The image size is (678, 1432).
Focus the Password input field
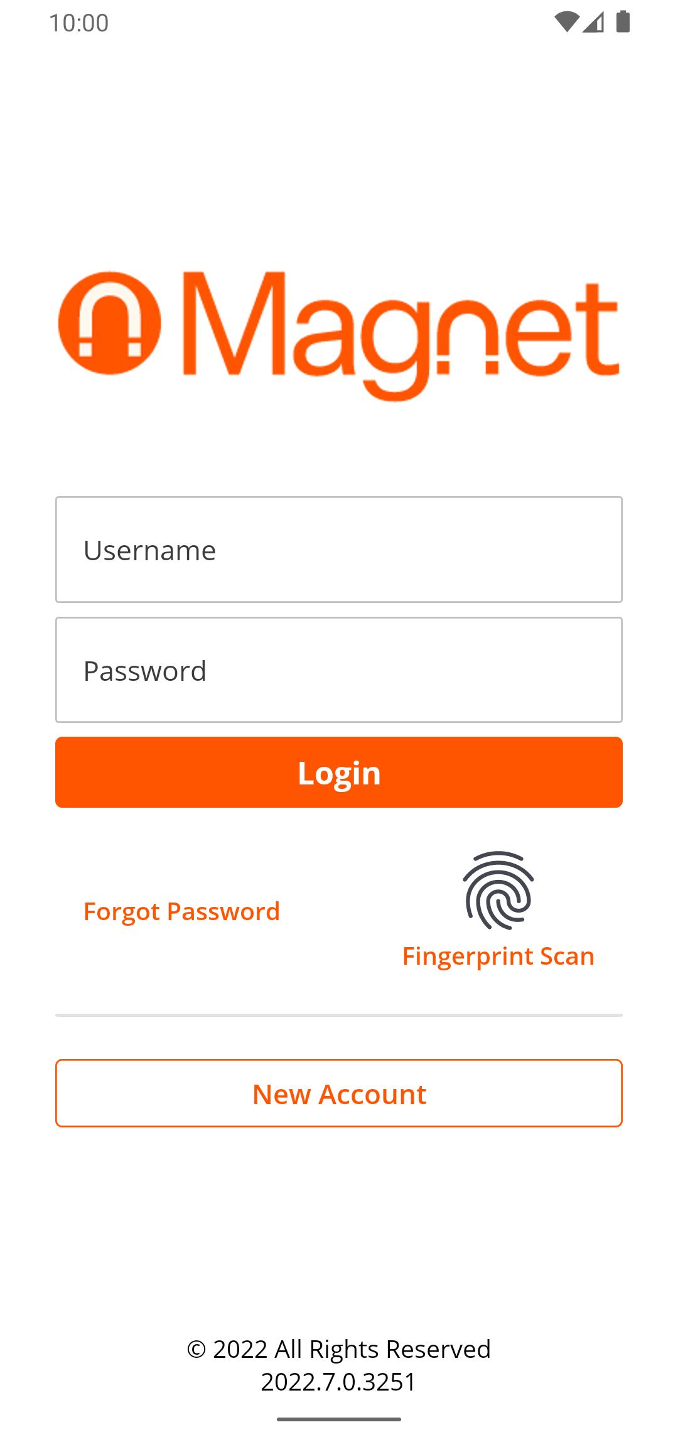click(x=339, y=670)
